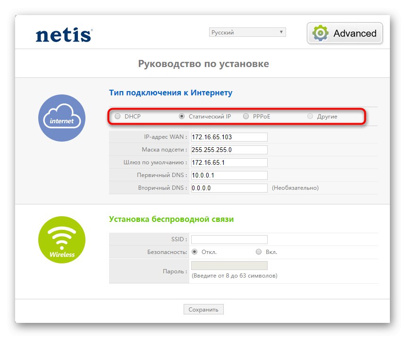Open the Advanced settings page
This screenshot has height=338, width=405.
[345, 33]
